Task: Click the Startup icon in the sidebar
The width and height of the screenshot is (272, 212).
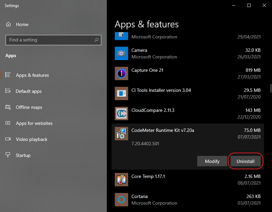Action: [x=8, y=155]
